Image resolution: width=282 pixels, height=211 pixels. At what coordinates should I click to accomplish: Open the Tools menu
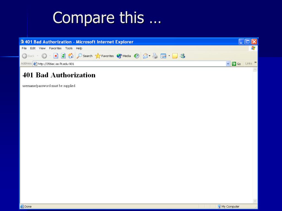(69, 48)
